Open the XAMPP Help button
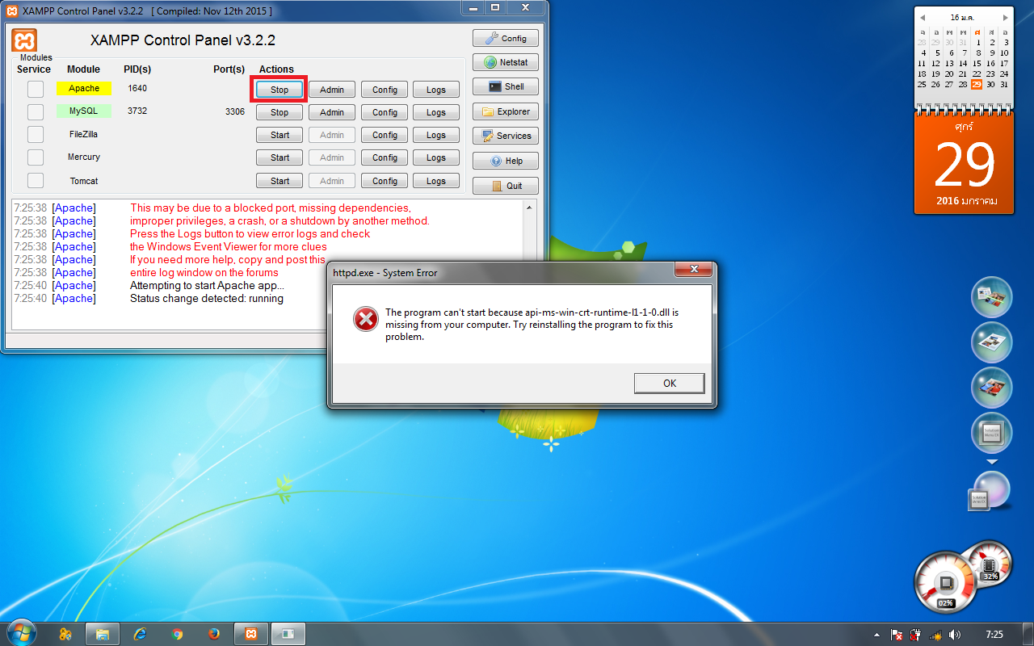The width and height of the screenshot is (1034, 646). pos(506,161)
